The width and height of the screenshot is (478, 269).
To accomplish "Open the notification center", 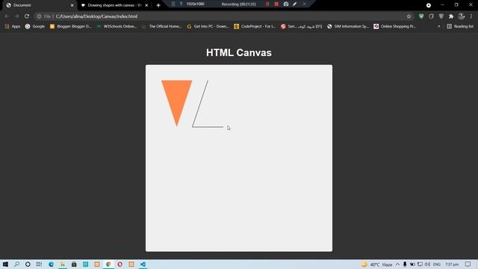I will 468,265.
